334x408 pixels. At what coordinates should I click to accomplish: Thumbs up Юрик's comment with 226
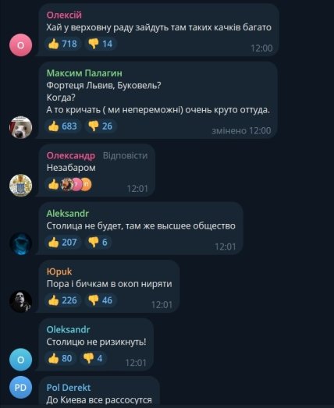[62, 300]
